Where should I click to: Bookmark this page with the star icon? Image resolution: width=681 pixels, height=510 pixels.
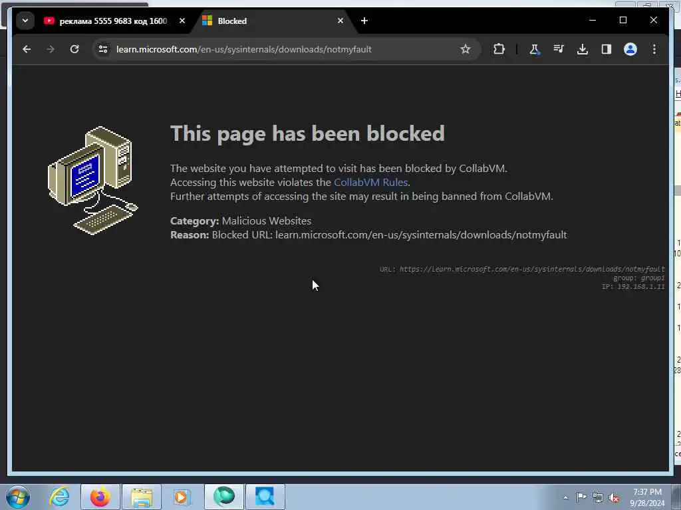point(466,49)
